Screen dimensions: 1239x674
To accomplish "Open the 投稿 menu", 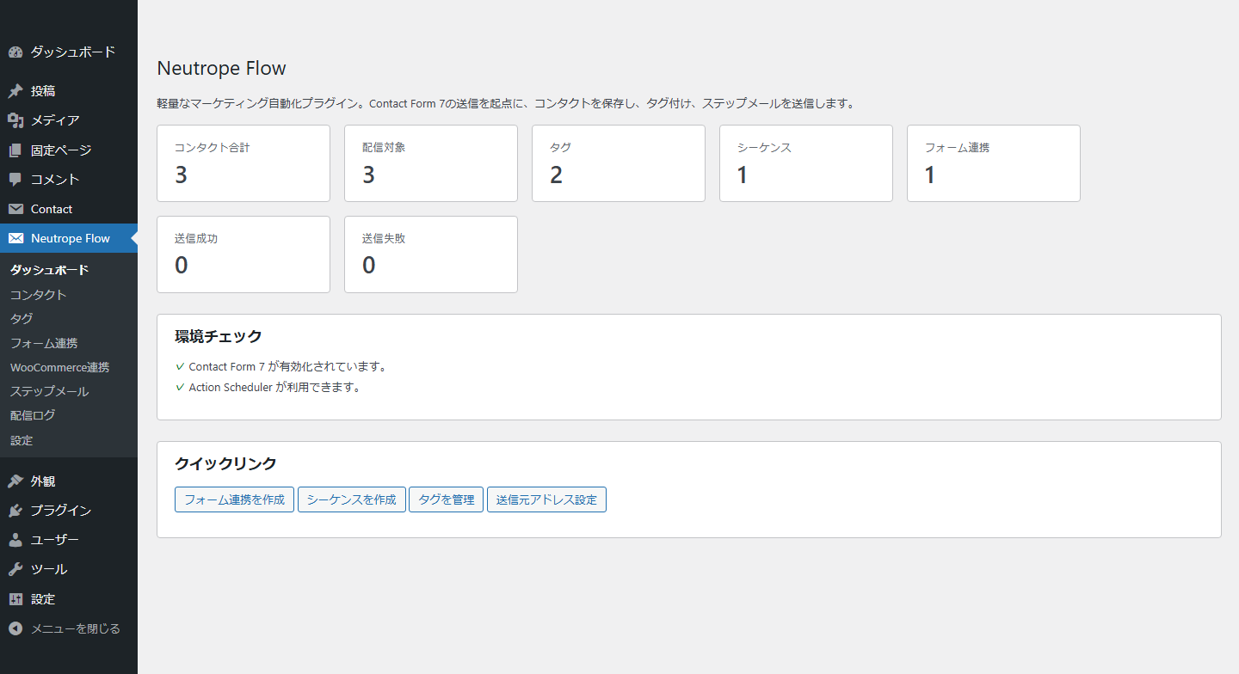I will [69, 91].
